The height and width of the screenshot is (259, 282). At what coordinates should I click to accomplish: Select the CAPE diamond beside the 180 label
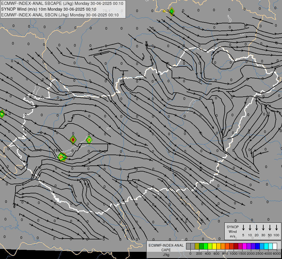[x=62, y=157]
